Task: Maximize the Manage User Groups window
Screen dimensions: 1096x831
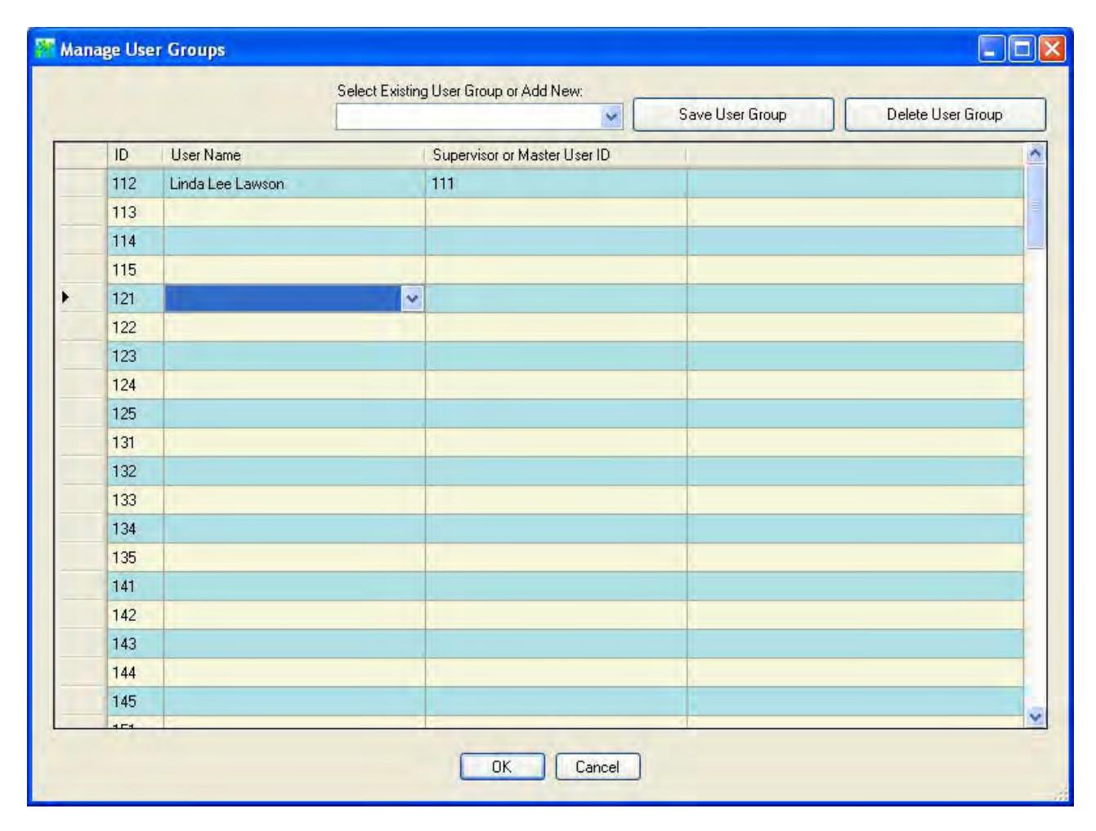Action: [x=1022, y=49]
